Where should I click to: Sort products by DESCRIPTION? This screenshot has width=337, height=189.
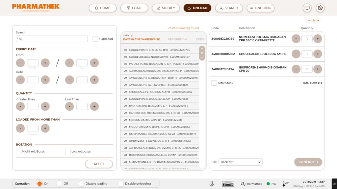177,39
